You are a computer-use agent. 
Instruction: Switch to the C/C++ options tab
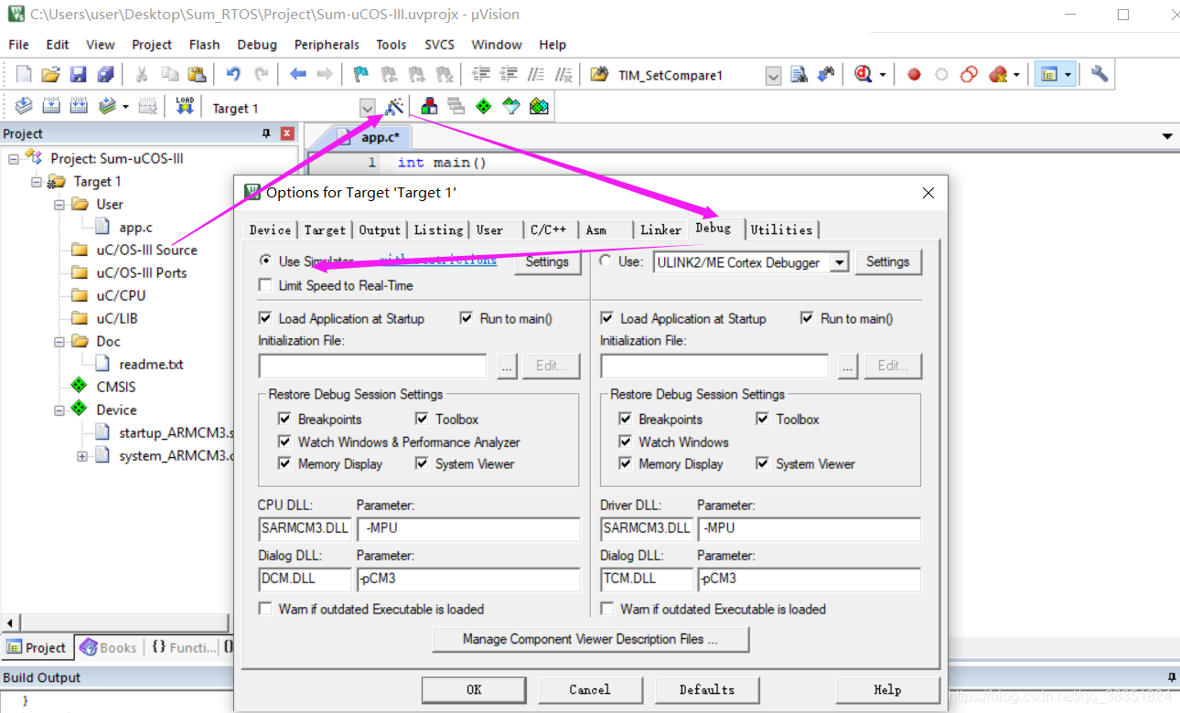tap(548, 229)
